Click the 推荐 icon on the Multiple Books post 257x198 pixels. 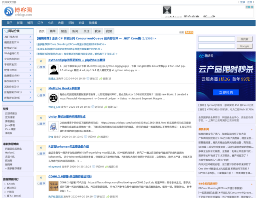tap(41, 95)
